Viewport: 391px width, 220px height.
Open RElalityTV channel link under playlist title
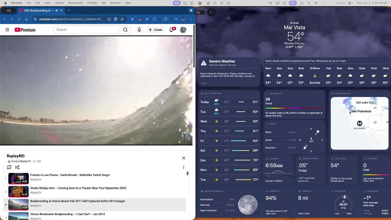(25, 161)
